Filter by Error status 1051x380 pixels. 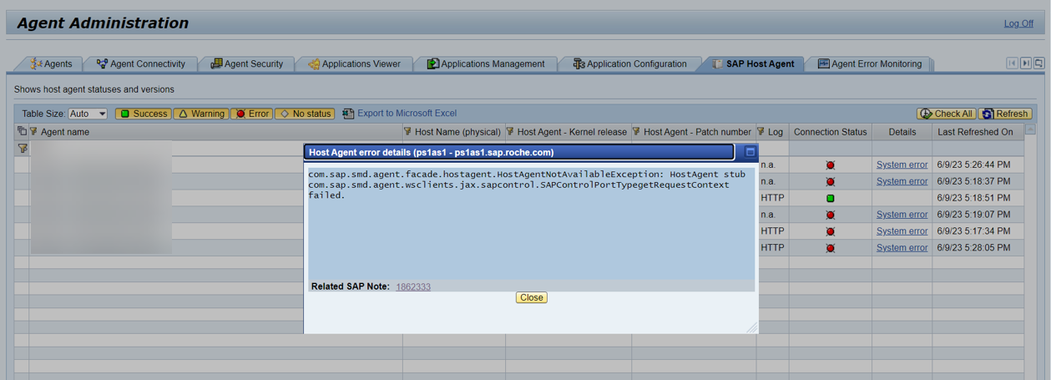coord(252,114)
